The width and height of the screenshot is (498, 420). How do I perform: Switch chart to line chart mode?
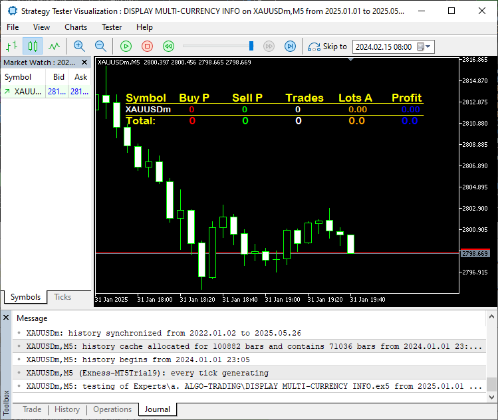click(54, 47)
